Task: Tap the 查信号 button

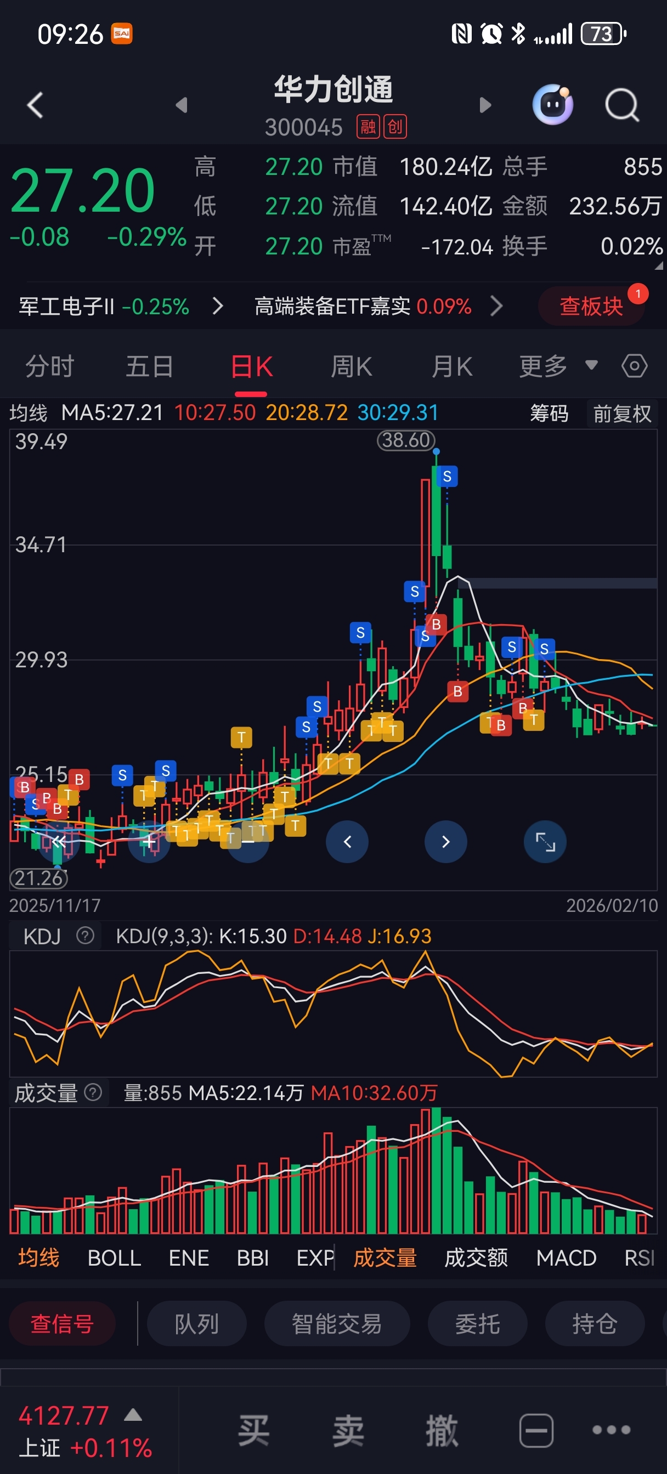Action: click(63, 1324)
